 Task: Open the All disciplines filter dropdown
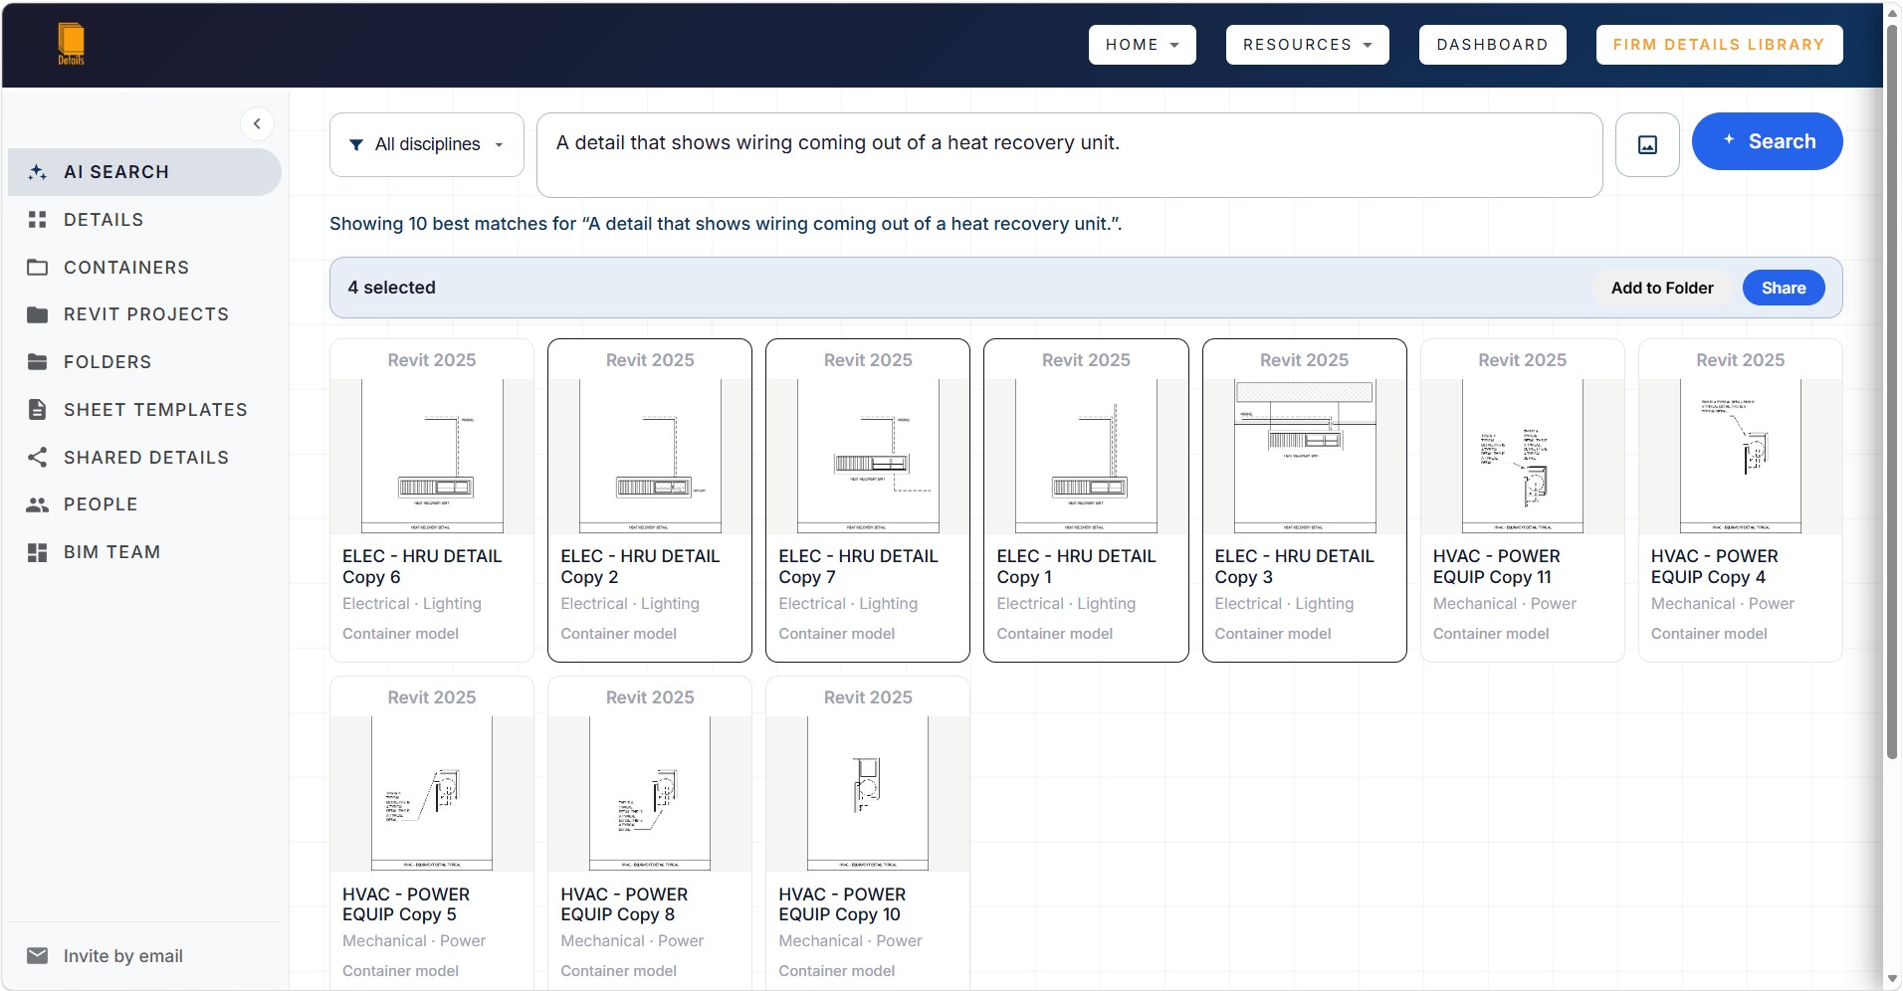click(427, 145)
